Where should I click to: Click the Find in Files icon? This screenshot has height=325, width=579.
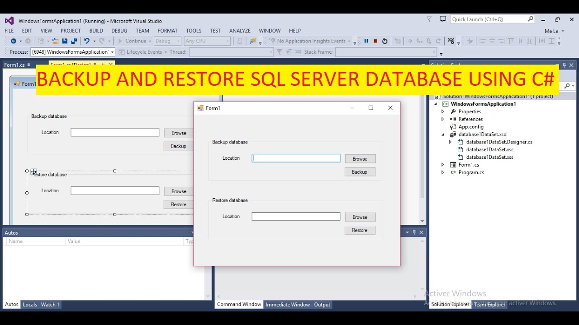(252, 41)
